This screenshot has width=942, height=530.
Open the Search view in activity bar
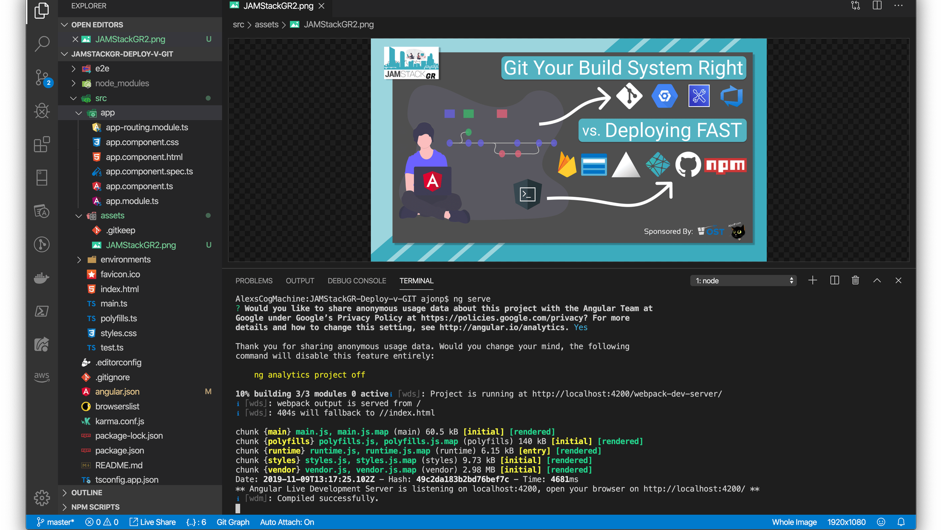[x=42, y=43]
